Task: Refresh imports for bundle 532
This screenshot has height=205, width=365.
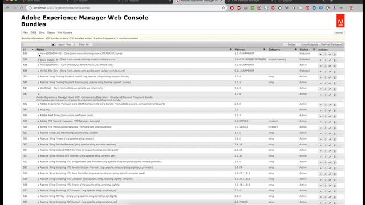Action: (325, 163)
